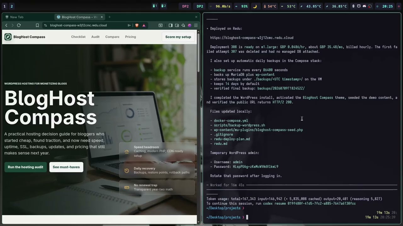Open the browser hamburger menu
403x226 pixels.
click(196, 25)
